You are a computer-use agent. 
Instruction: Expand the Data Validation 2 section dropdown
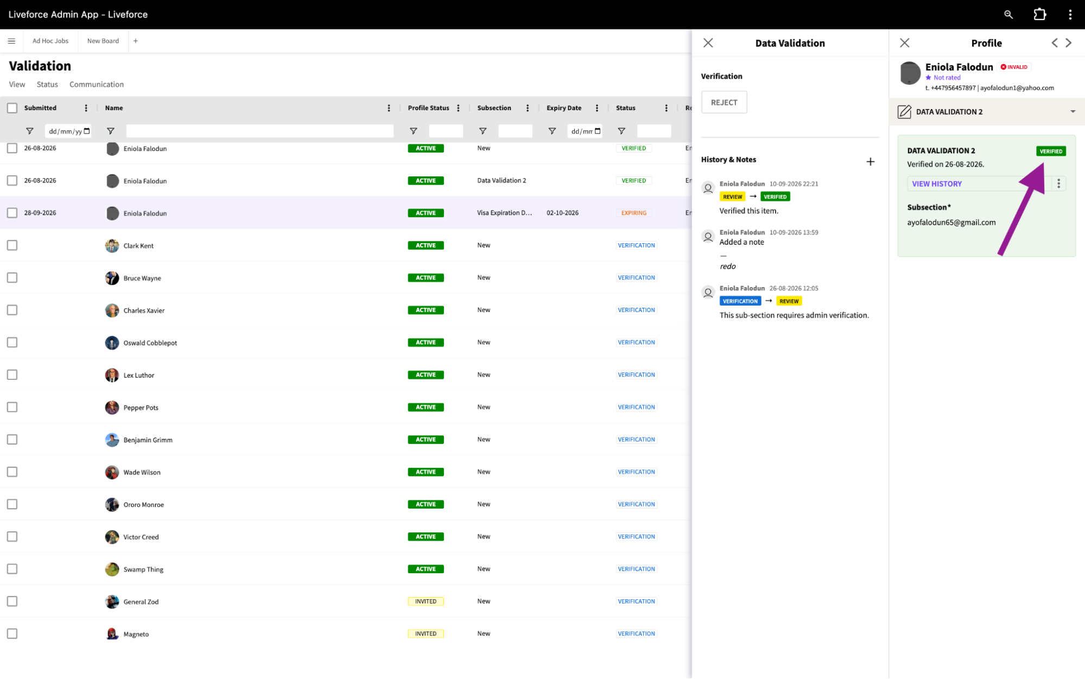(x=1073, y=112)
